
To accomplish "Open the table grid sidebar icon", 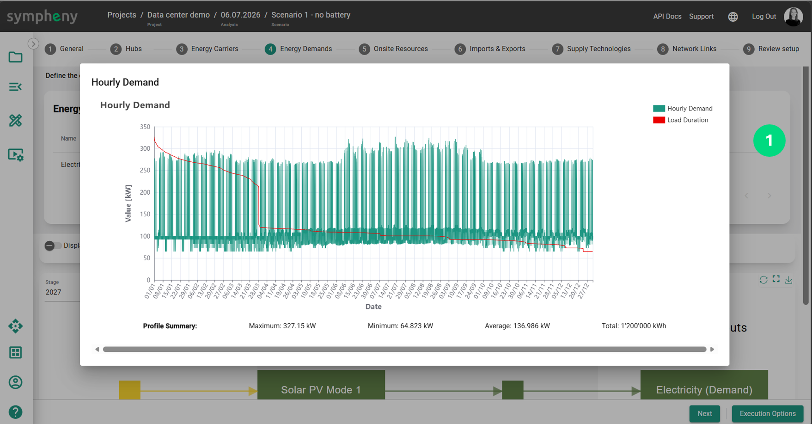I will pyautogui.click(x=15, y=353).
